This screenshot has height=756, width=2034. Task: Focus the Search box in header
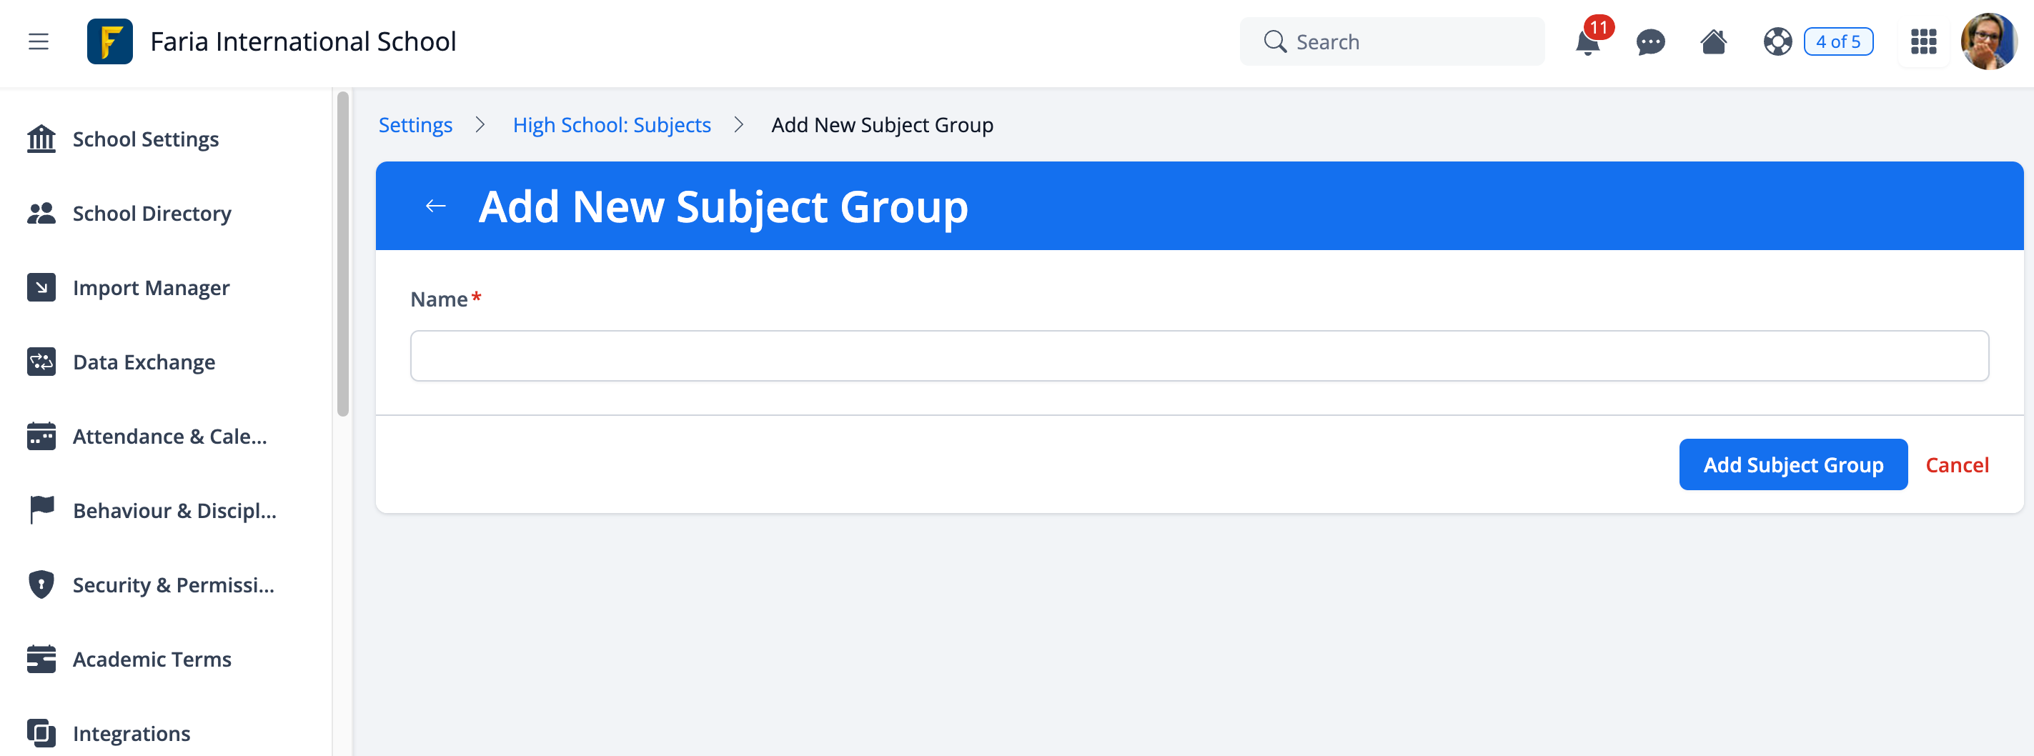click(1392, 42)
